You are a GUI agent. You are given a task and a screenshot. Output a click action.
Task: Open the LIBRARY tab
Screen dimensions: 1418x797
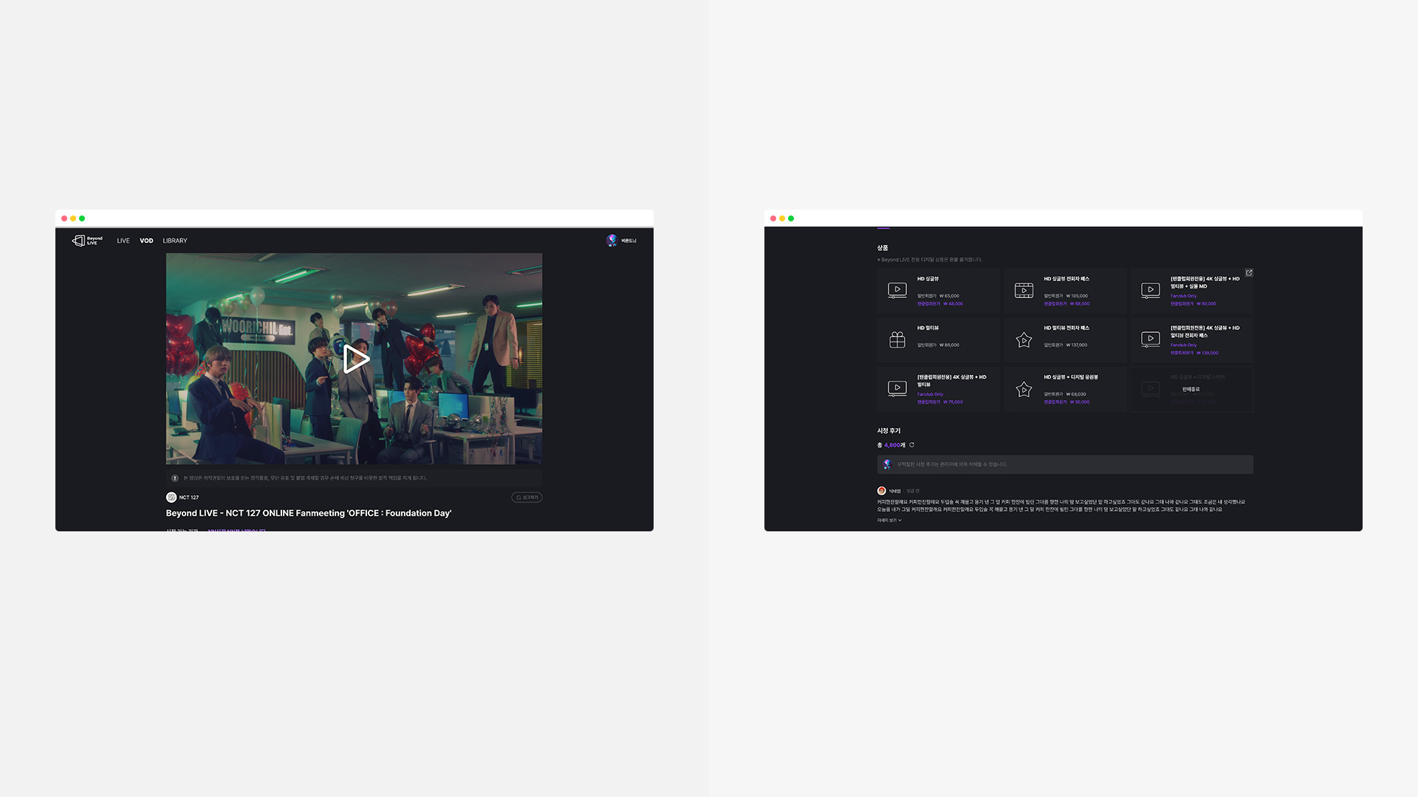[175, 241]
